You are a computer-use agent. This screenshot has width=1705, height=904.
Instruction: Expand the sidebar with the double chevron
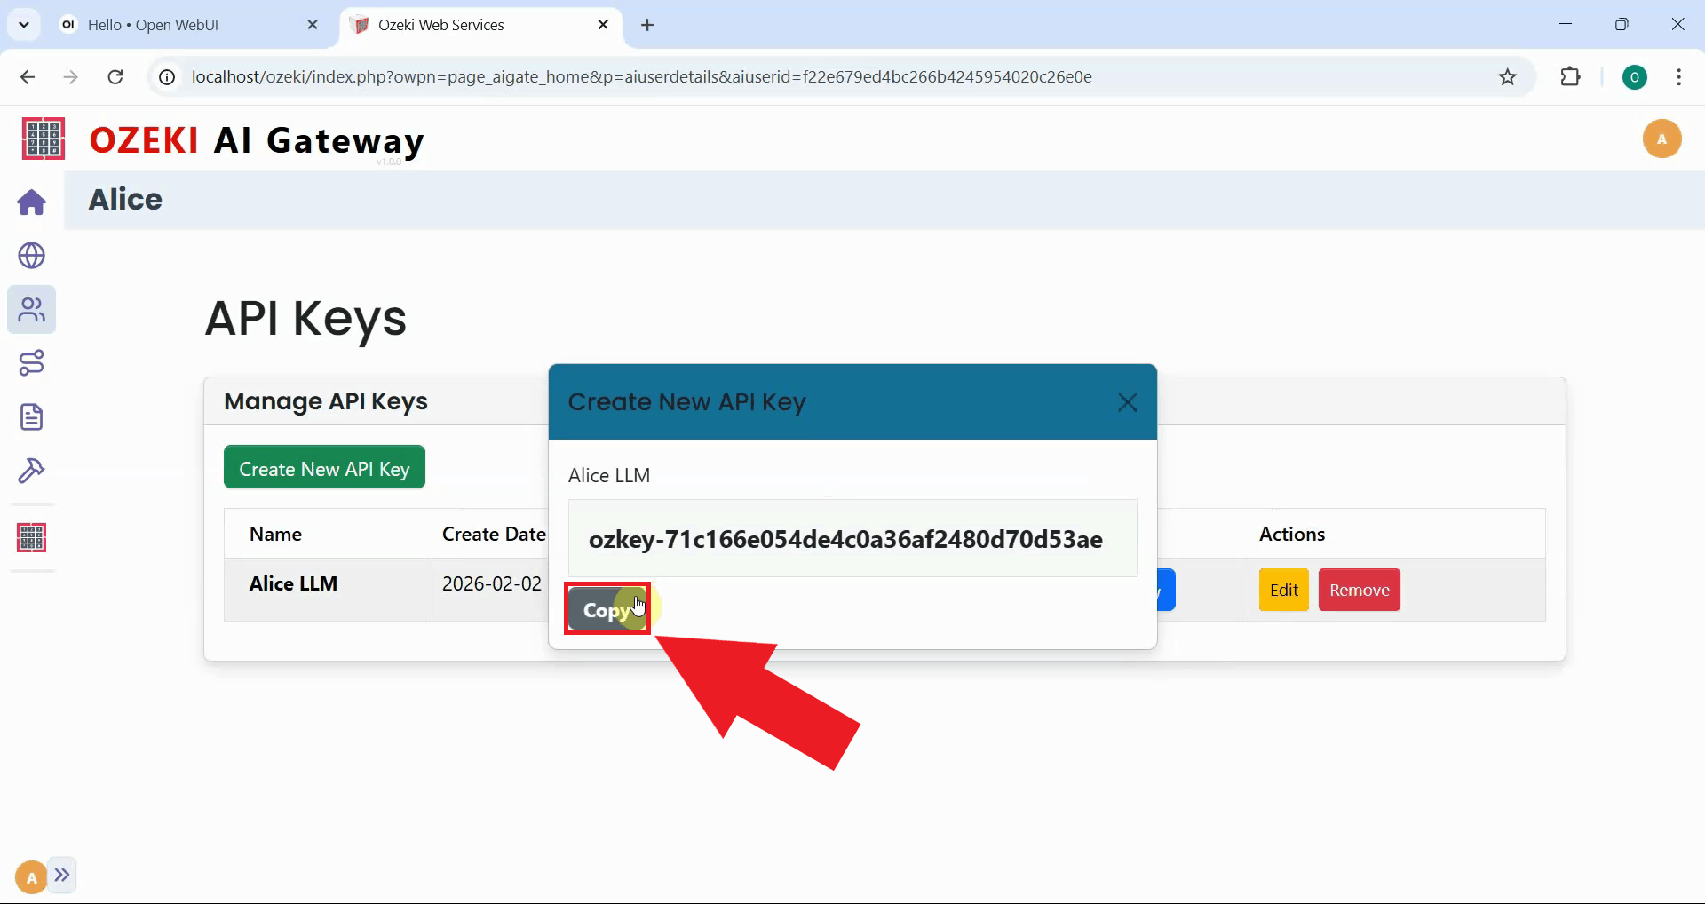tap(62, 876)
